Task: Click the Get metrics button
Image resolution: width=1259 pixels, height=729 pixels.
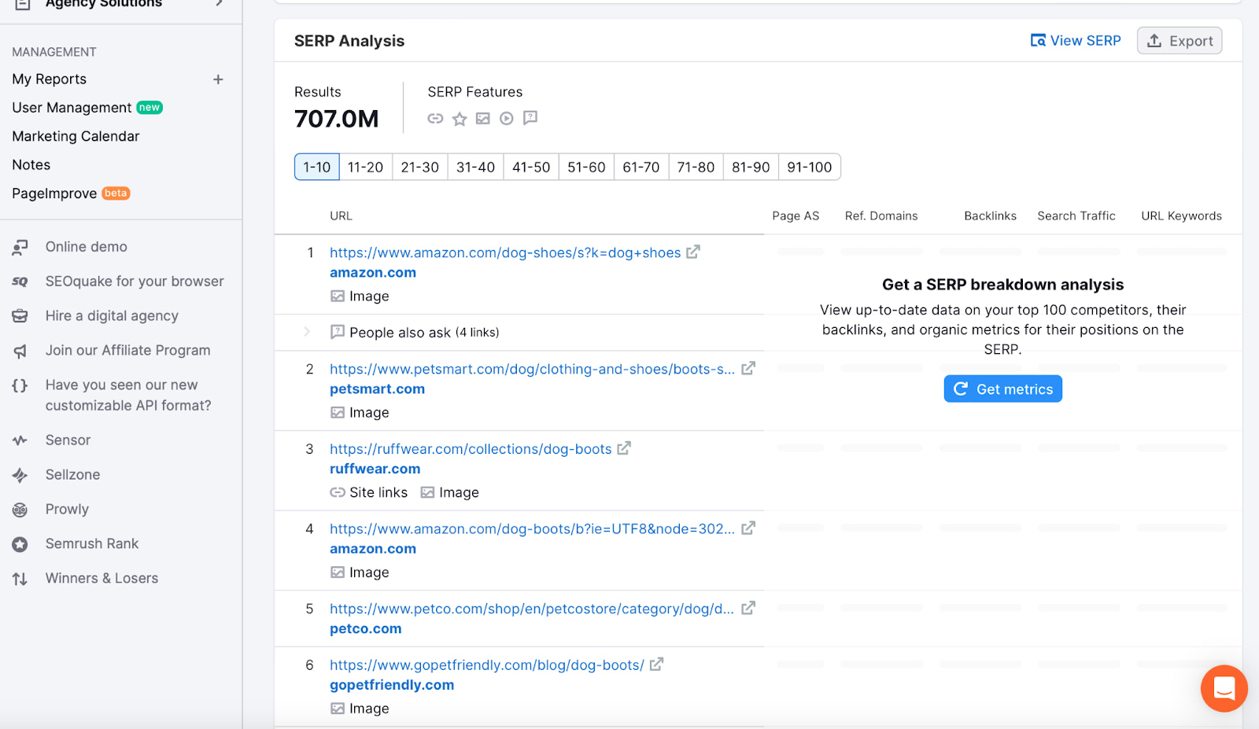Action: pyautogui.click(x=1003, y=389)
